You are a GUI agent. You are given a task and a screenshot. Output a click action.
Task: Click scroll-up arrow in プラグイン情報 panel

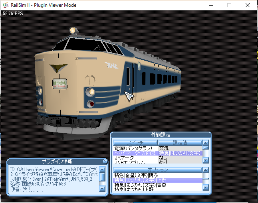coord(102,169)
